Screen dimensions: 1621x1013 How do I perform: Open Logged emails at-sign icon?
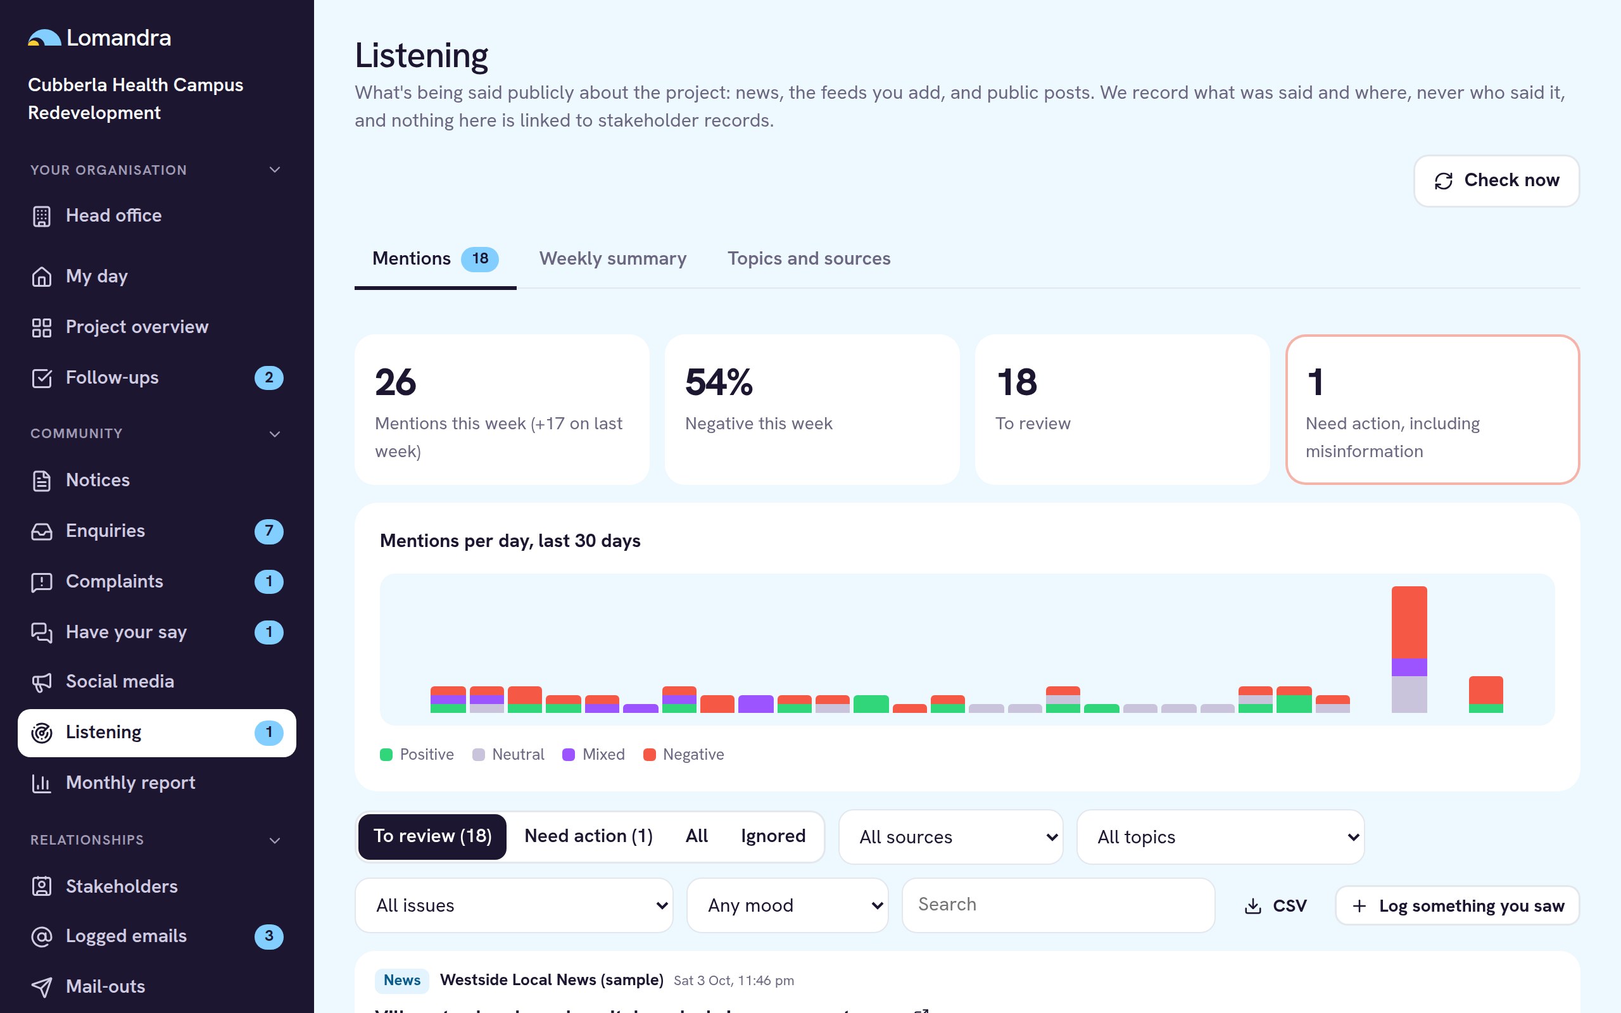point(42,936)
